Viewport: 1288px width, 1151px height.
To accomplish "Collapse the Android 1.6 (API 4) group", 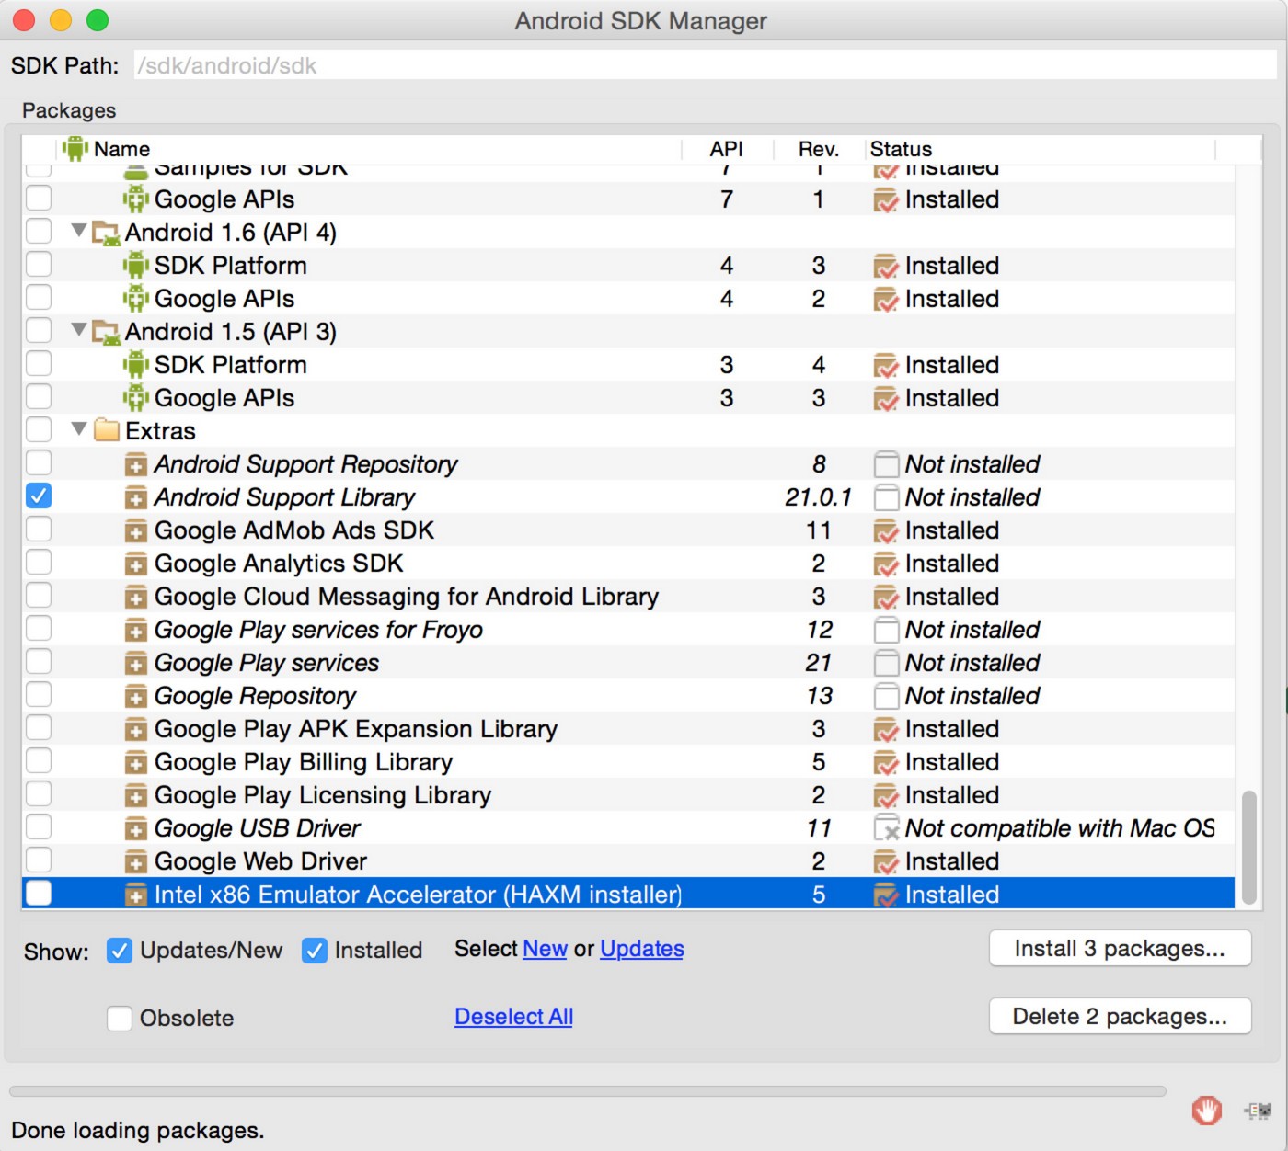I will pos(79,231).
